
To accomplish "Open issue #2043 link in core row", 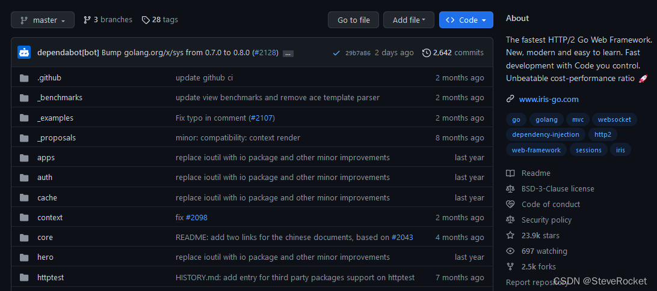I will [x=403, y=237].
